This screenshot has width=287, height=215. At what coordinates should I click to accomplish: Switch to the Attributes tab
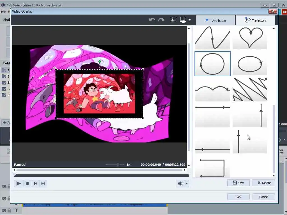(216, 20)
